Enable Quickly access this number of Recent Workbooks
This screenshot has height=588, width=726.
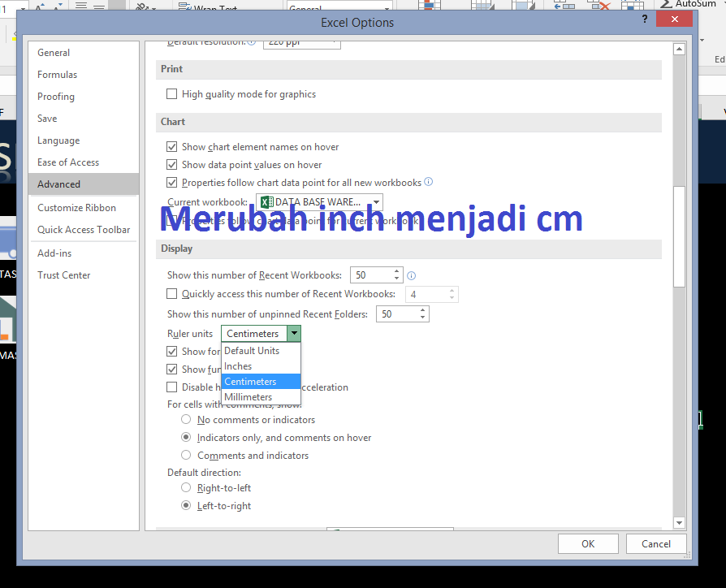(172, 294)
